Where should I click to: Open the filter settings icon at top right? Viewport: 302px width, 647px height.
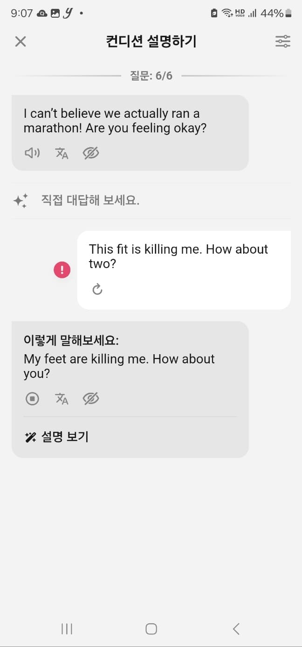(282, 41)
